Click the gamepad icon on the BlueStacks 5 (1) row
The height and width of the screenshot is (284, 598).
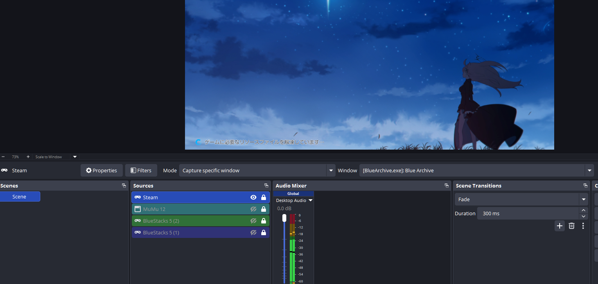click(x=138, y=232)
